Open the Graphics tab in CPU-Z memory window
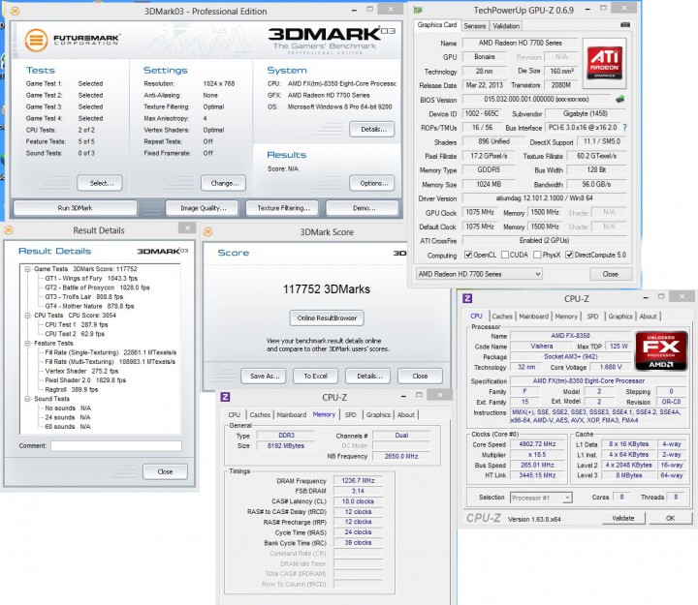Image resolution: width=698 pixels, height=605 pixels. pyautogui.click(x=378, y=414)
